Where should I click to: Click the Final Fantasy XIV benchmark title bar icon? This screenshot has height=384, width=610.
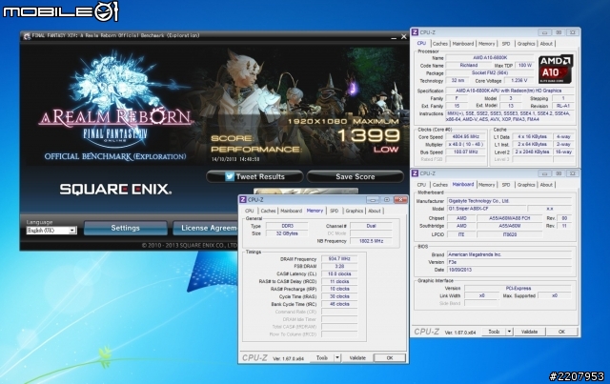coord(27,36)
